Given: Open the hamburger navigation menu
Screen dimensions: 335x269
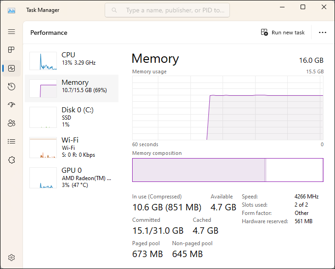Looking at the screenshot, I should point(11,32).
